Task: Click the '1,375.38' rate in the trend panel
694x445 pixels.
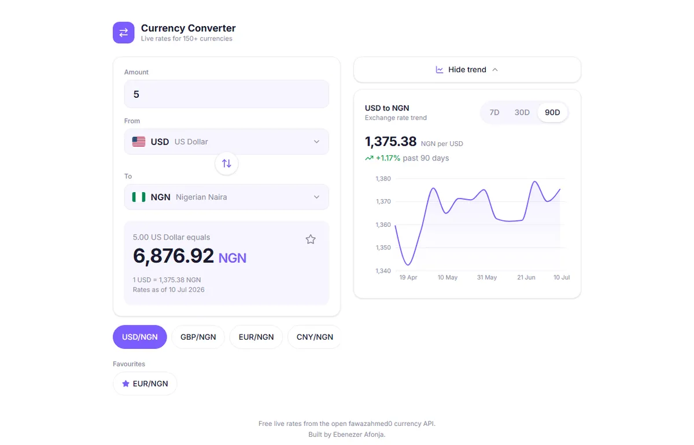Action: click(391, 142)
